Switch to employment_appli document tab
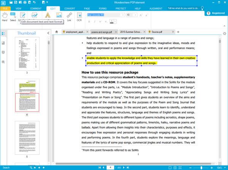Image resolution: width=228 pixels, height=170 pixels. point(75,32)
